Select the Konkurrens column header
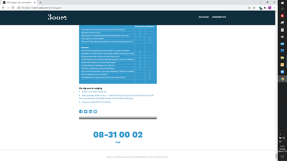 [x=140, y=27]
